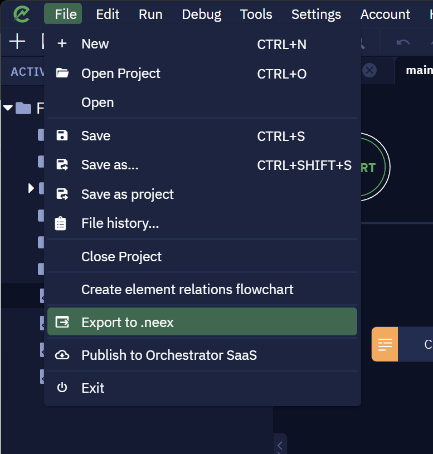Viewport: 433px width, 454px height.
Task: Expand the collapsed subfolder arrow
Action: click(x=31, y=188)
